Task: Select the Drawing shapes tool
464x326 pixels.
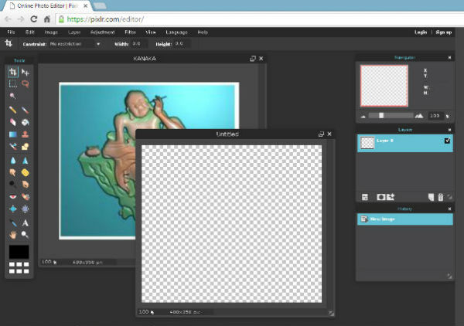Action: click(x=26, y=146)
